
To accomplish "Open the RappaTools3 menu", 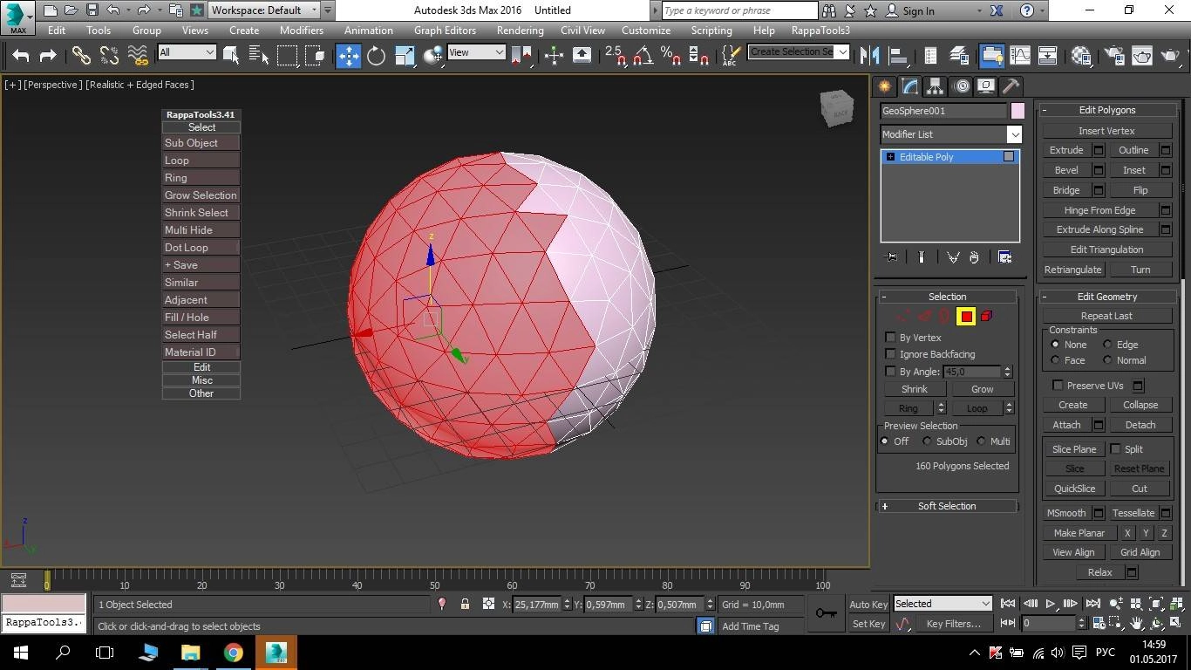I will pyautogui.click(x=820, y=30).
